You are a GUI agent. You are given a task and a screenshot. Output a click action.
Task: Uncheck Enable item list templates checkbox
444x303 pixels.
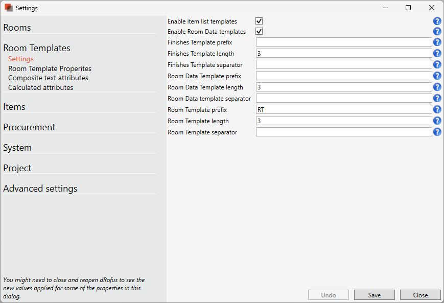[259, 21]
